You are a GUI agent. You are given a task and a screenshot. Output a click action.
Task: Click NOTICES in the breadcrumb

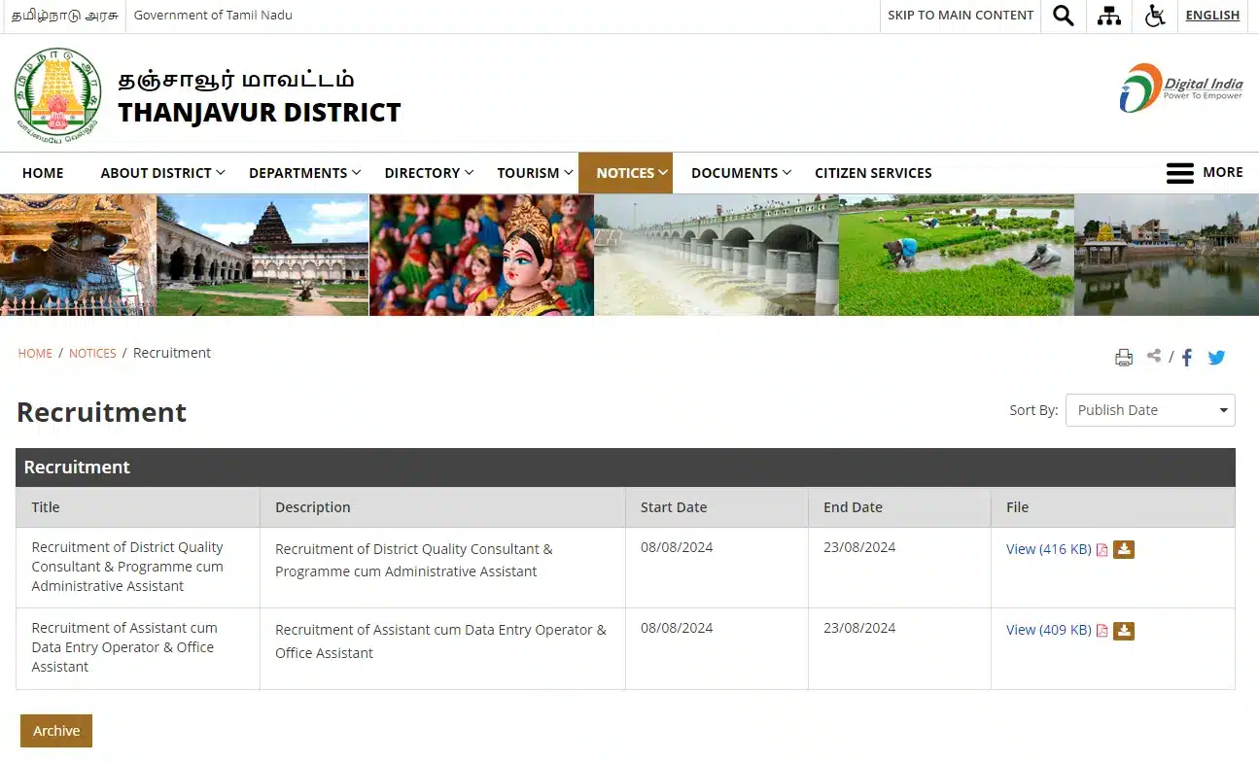(92, 353)
